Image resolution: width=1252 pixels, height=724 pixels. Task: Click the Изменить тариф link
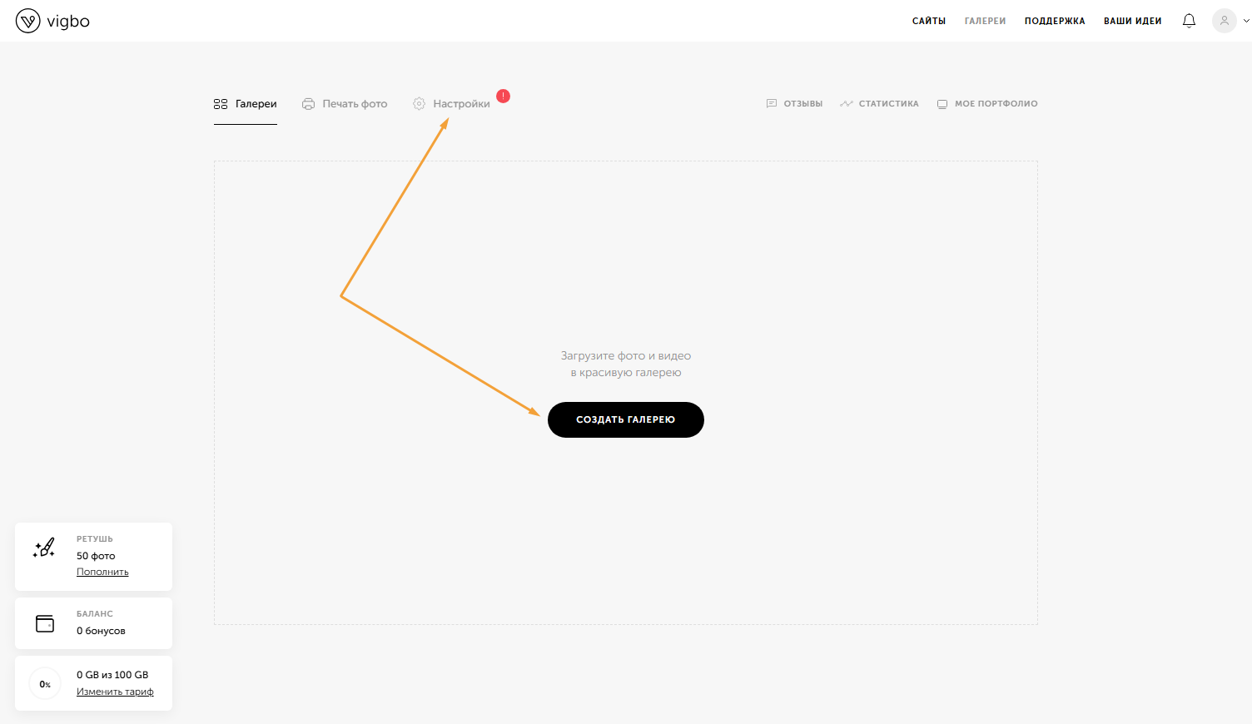click(x=115, y=692)
